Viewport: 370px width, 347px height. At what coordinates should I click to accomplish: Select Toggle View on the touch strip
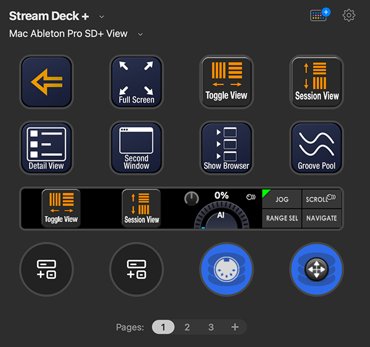point(61,208)
